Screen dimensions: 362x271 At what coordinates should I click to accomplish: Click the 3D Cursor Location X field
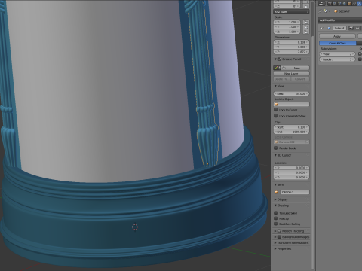pyautogui.click(x=291, y=168)
